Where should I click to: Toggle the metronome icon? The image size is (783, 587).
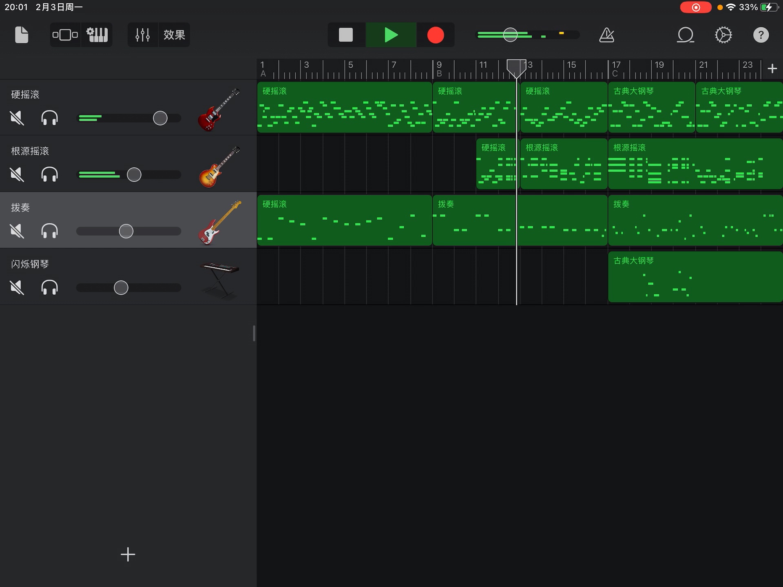(606, 35)
